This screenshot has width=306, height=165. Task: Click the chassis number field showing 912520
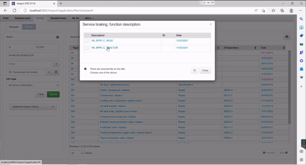coord(46,47)
